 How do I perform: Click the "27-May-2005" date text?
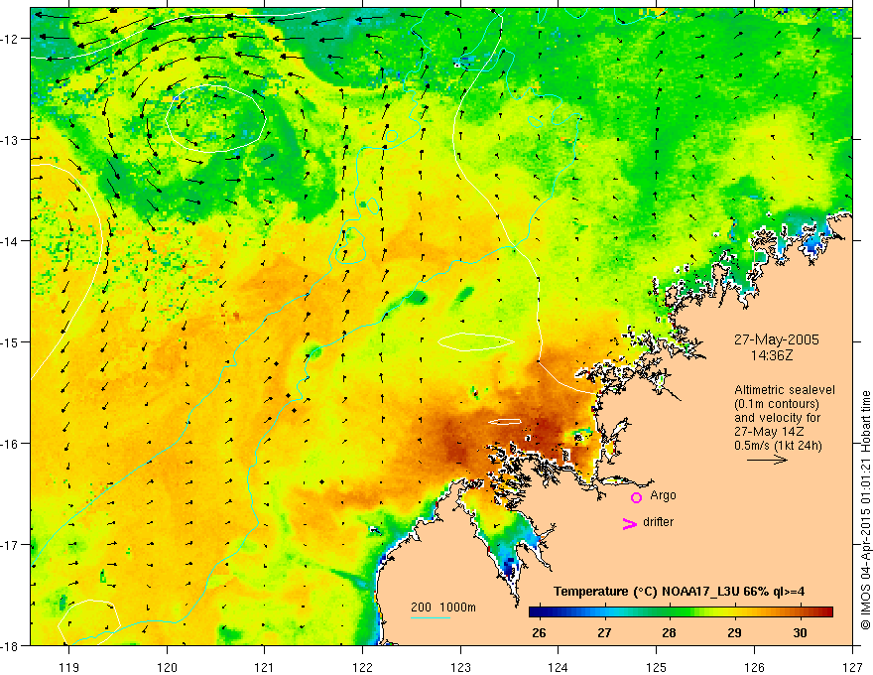click(776, 339)
